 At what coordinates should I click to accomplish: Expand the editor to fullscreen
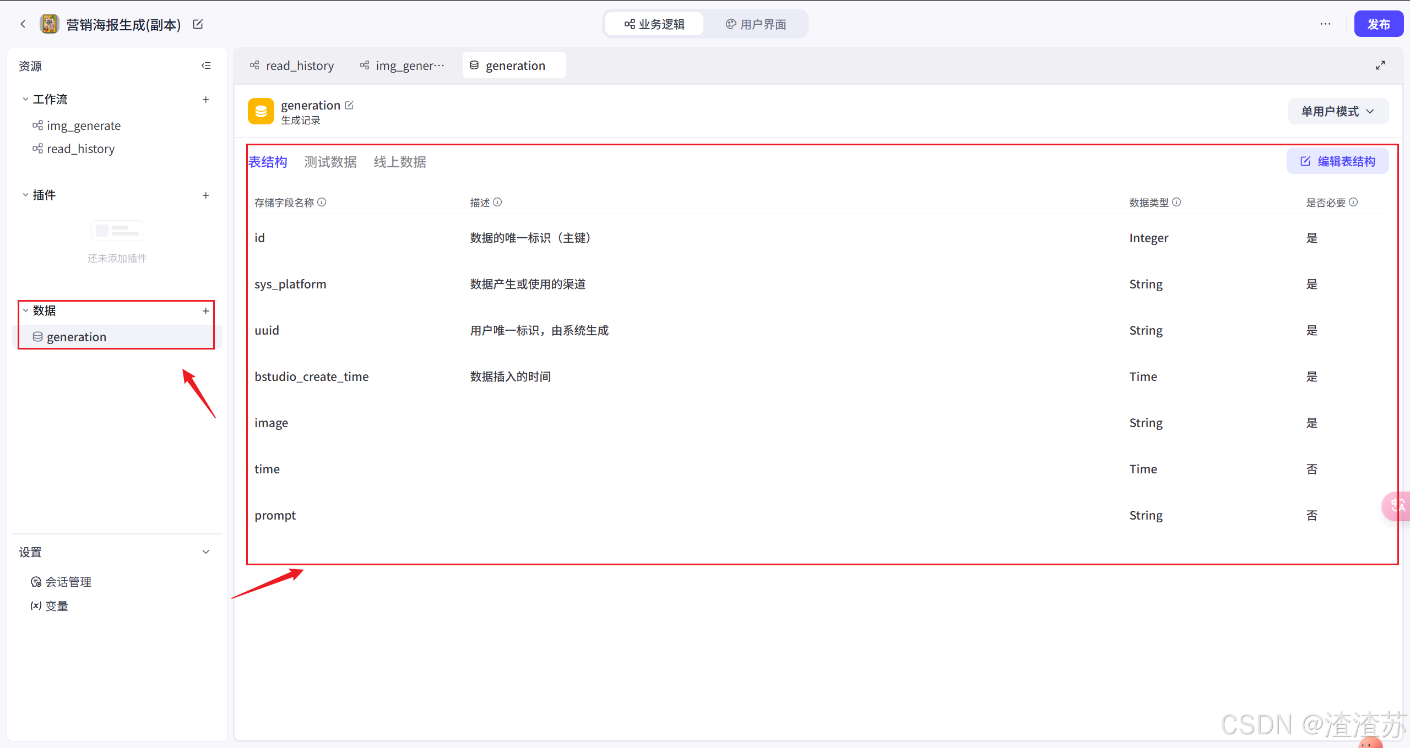click(1380, 65)
